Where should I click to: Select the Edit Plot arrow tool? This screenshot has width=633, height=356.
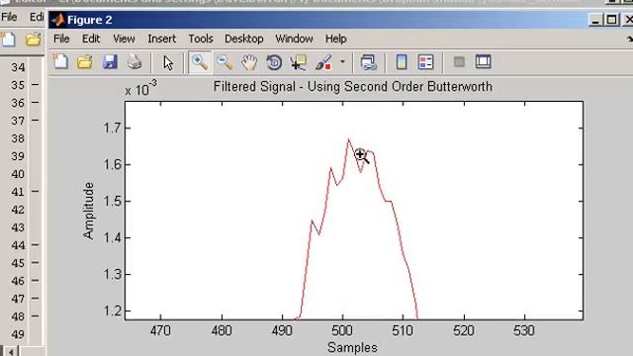click(x=168, y=63)
